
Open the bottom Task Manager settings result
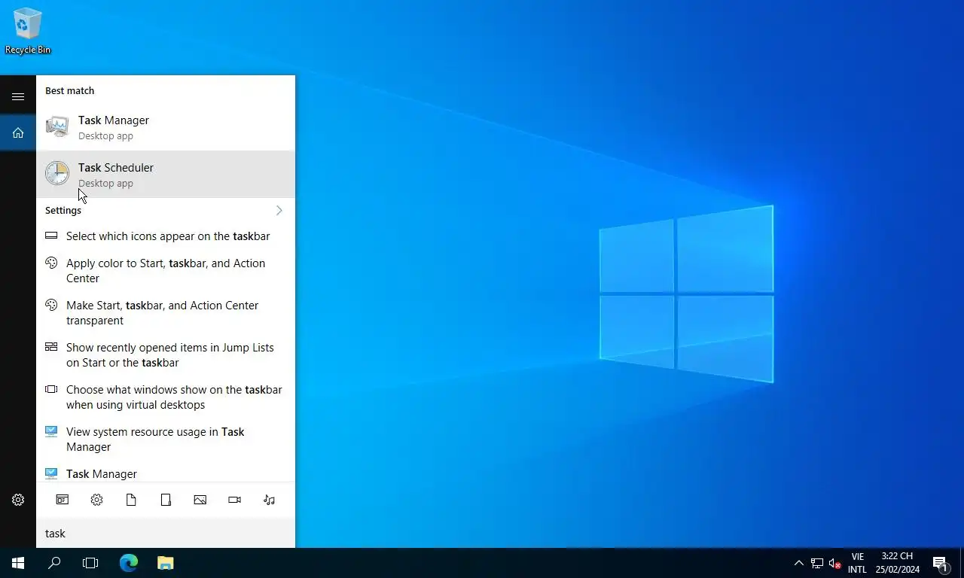[166, 473]
